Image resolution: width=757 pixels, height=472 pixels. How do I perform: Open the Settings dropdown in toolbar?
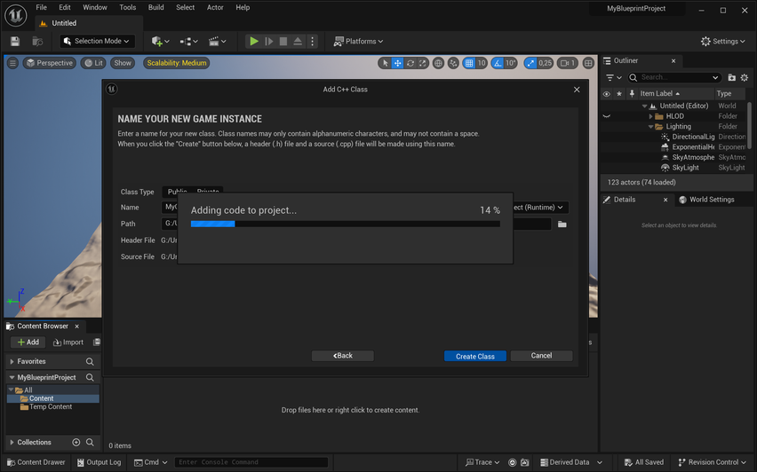723,42
